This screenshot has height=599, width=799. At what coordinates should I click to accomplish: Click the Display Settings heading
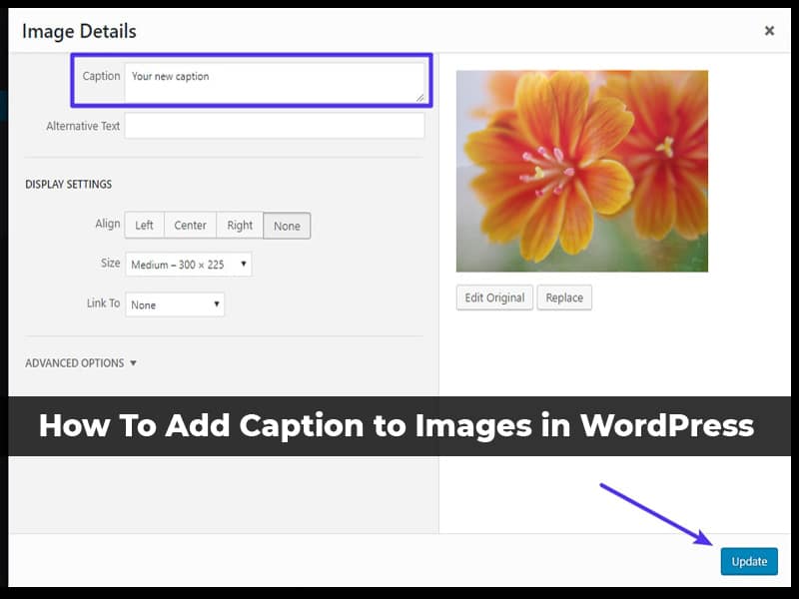click(69, 185)
